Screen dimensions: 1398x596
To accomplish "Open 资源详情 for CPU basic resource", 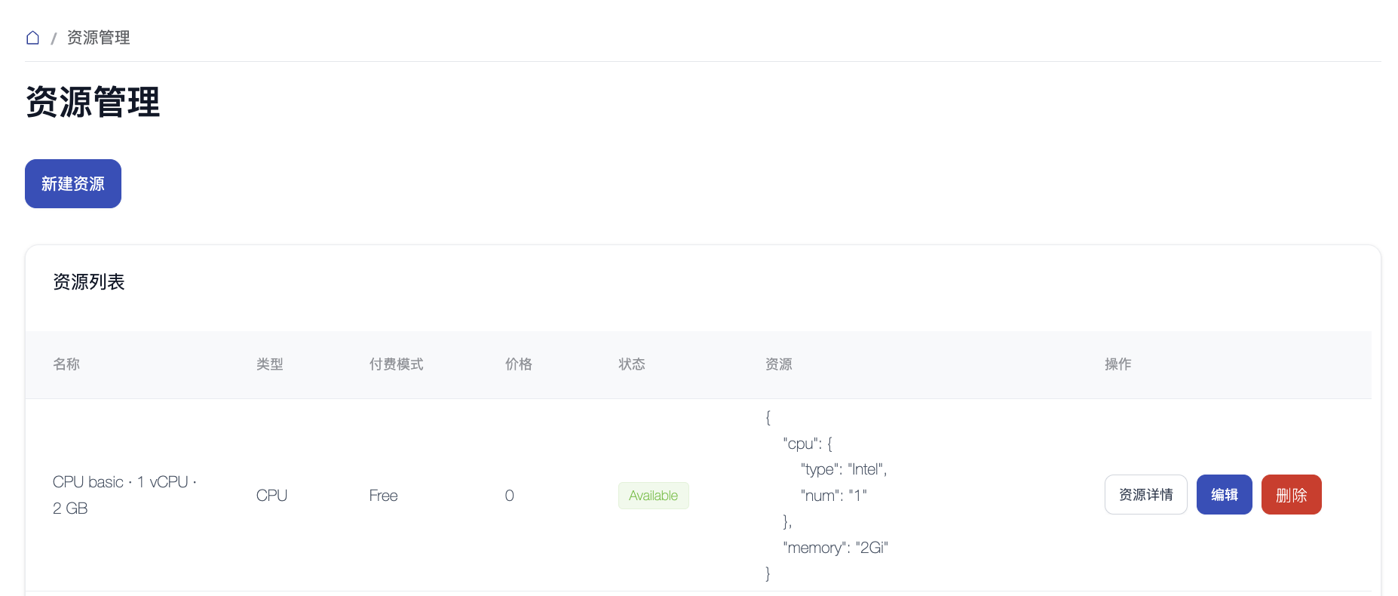I will (1145, 495).
